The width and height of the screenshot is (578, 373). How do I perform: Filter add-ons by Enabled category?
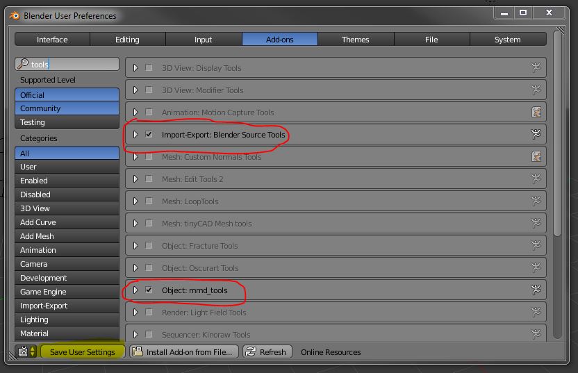(x=67, y=181)
